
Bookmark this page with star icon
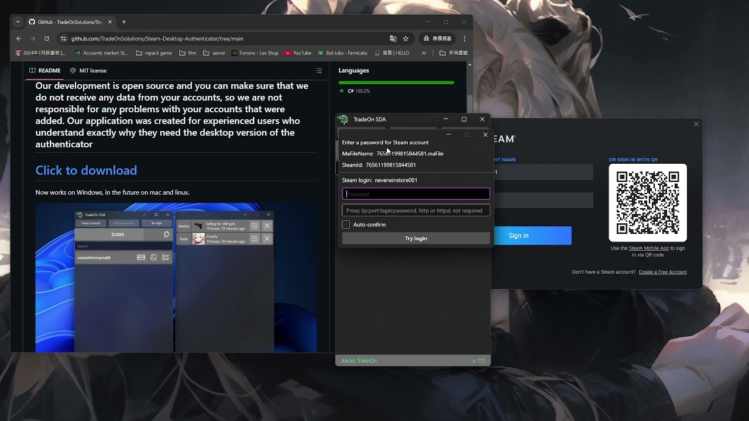pyautogui.click(x=406, y=39)
